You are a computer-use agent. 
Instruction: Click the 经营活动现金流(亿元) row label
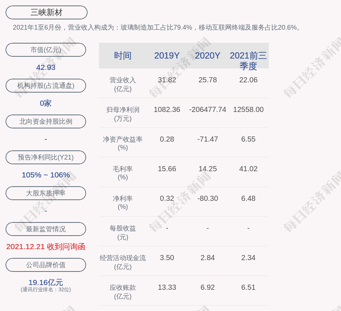[123, 262]
